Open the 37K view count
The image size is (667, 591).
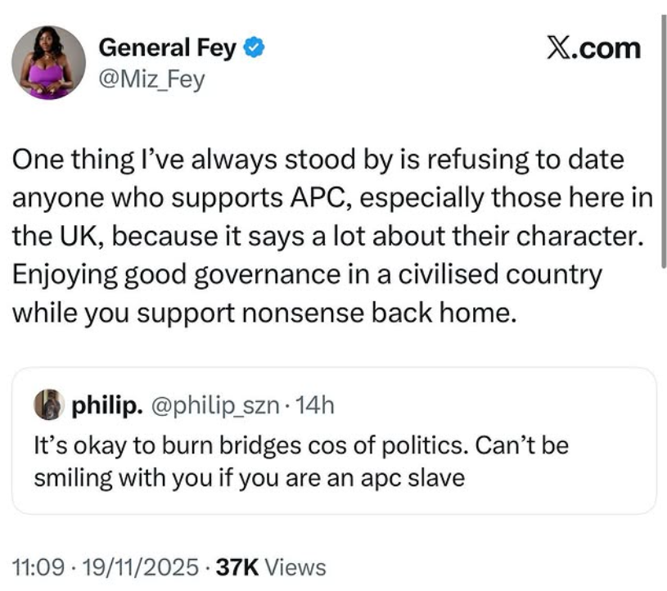tap(238, 566)
